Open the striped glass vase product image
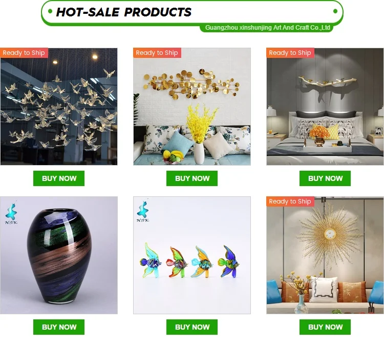This screenshot has width=384, height=345. click(59, 255)
